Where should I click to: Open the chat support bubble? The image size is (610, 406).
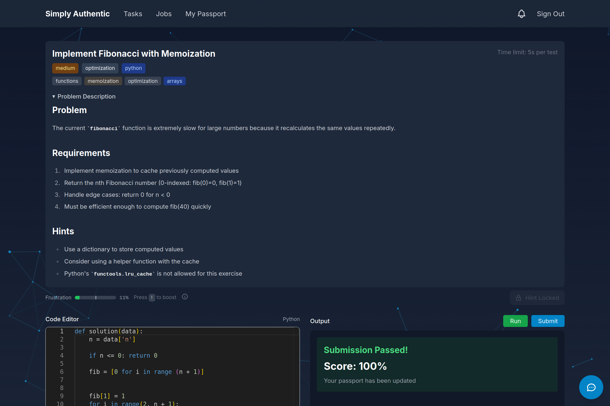pyautogui.click(x=591, y=387)
